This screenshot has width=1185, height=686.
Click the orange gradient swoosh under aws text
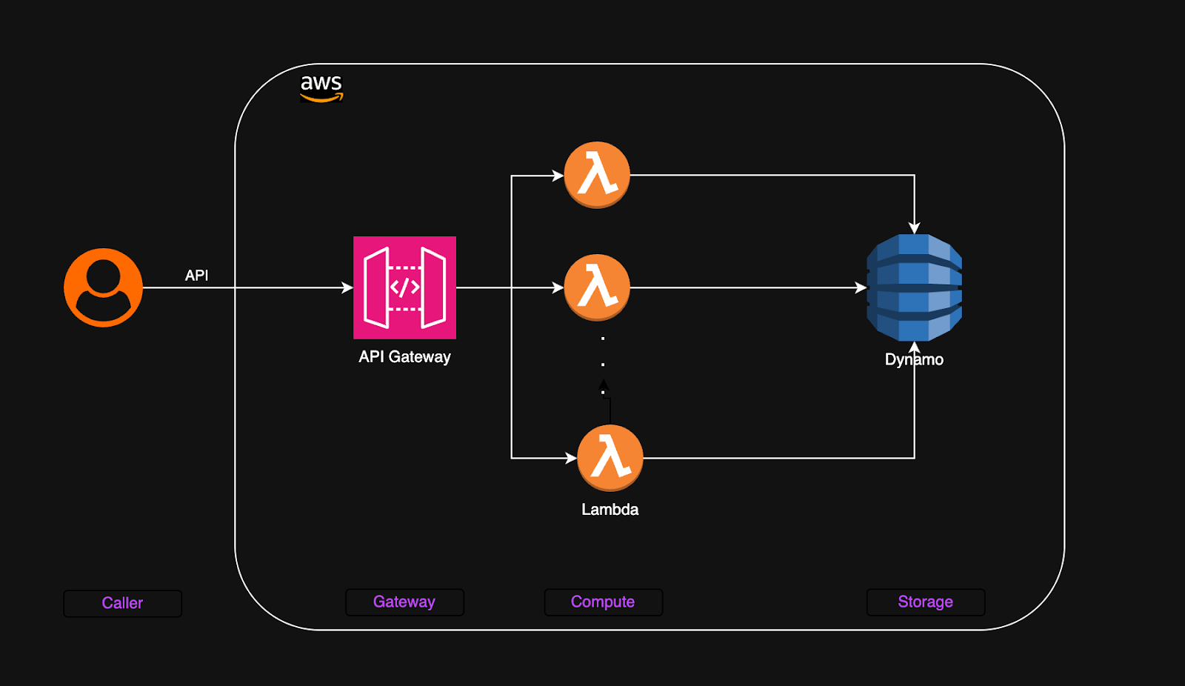(323, 97)
